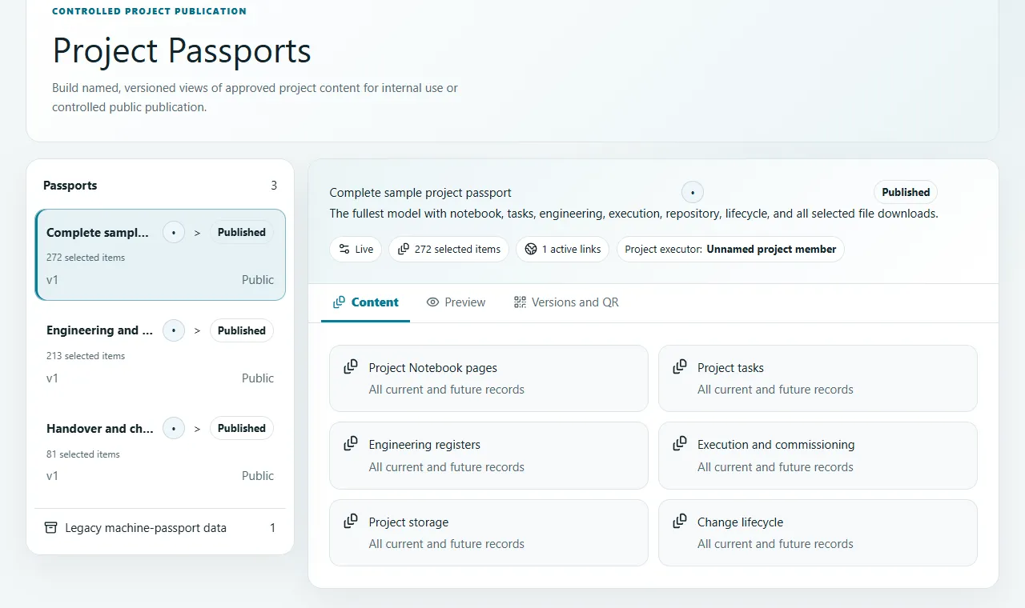Viewport: 1025px width, 608px height.
Task: Click the eye icon on Preview tab
Action: pyautogui.click(x=433, y=302)
